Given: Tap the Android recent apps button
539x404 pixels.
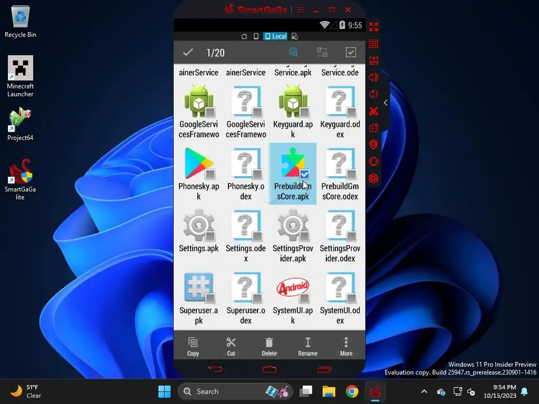Looking at the screenshot, I should pos(324,369).
